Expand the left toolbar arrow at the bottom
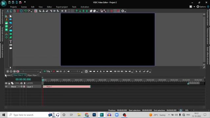 coord(10,68)
